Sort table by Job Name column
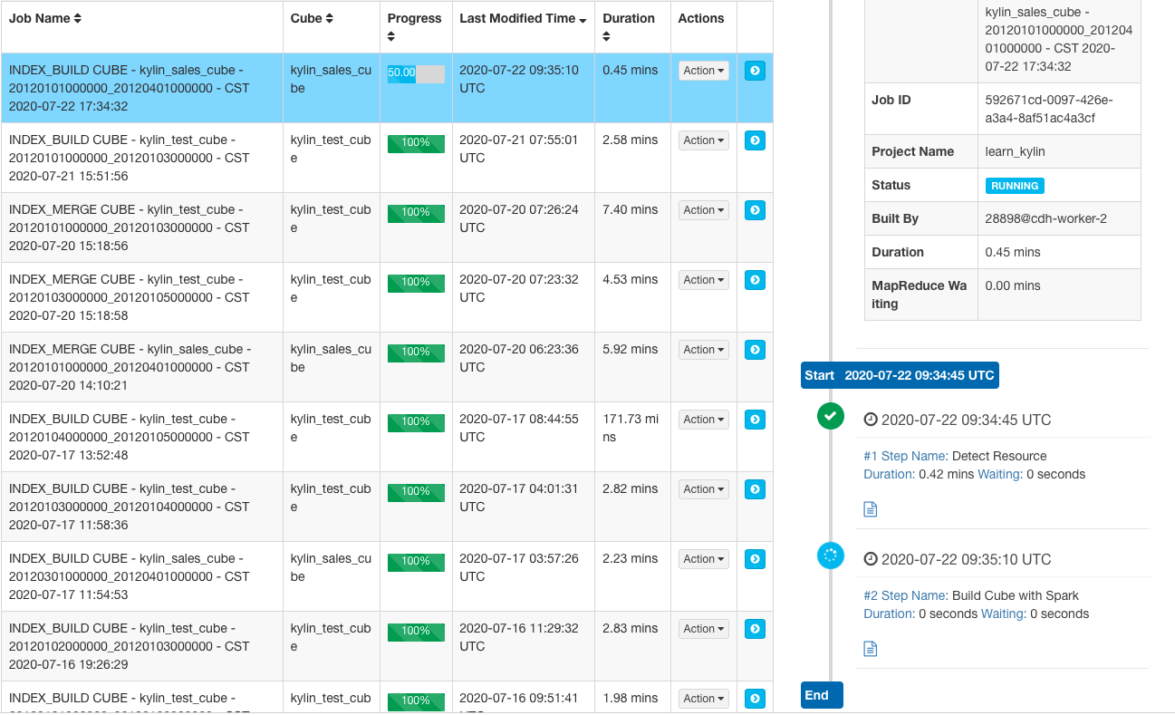 (45, 19)
